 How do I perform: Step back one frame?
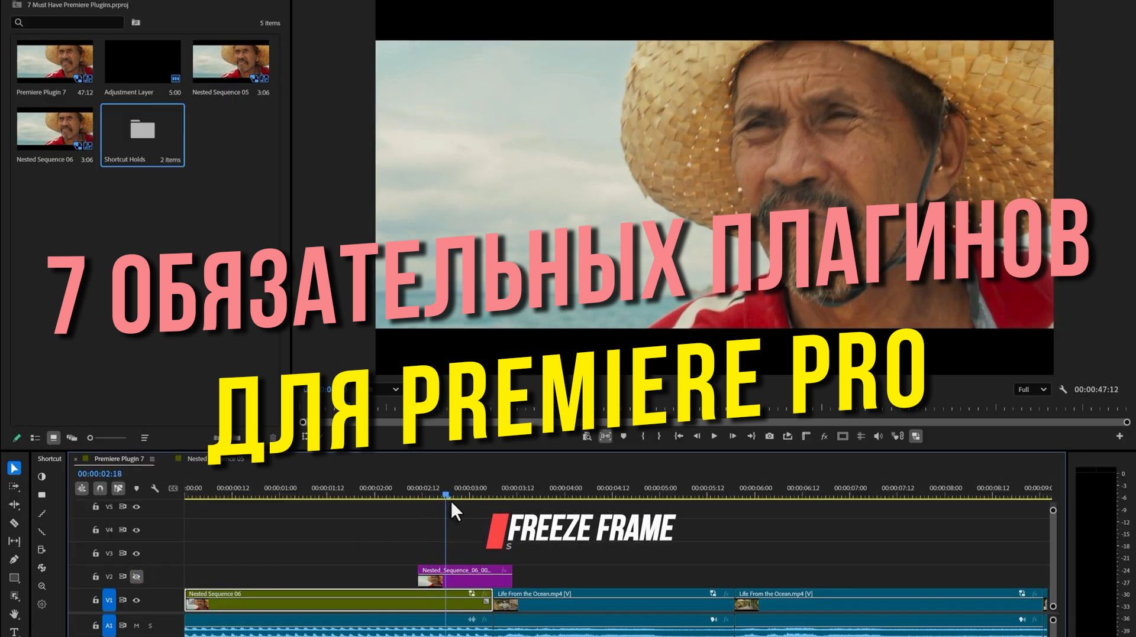[697, 436]
